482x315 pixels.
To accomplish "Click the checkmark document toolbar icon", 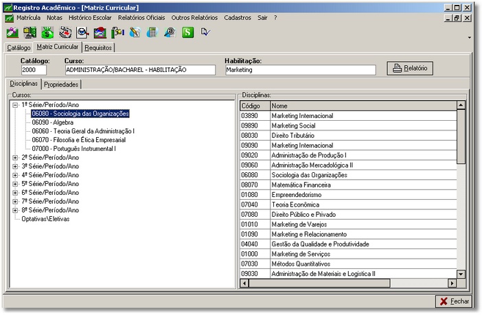I will click(x=205, y=32).
